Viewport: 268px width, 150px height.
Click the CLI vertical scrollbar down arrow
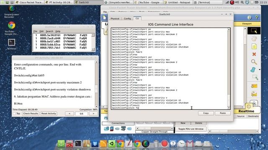point(229,108)
